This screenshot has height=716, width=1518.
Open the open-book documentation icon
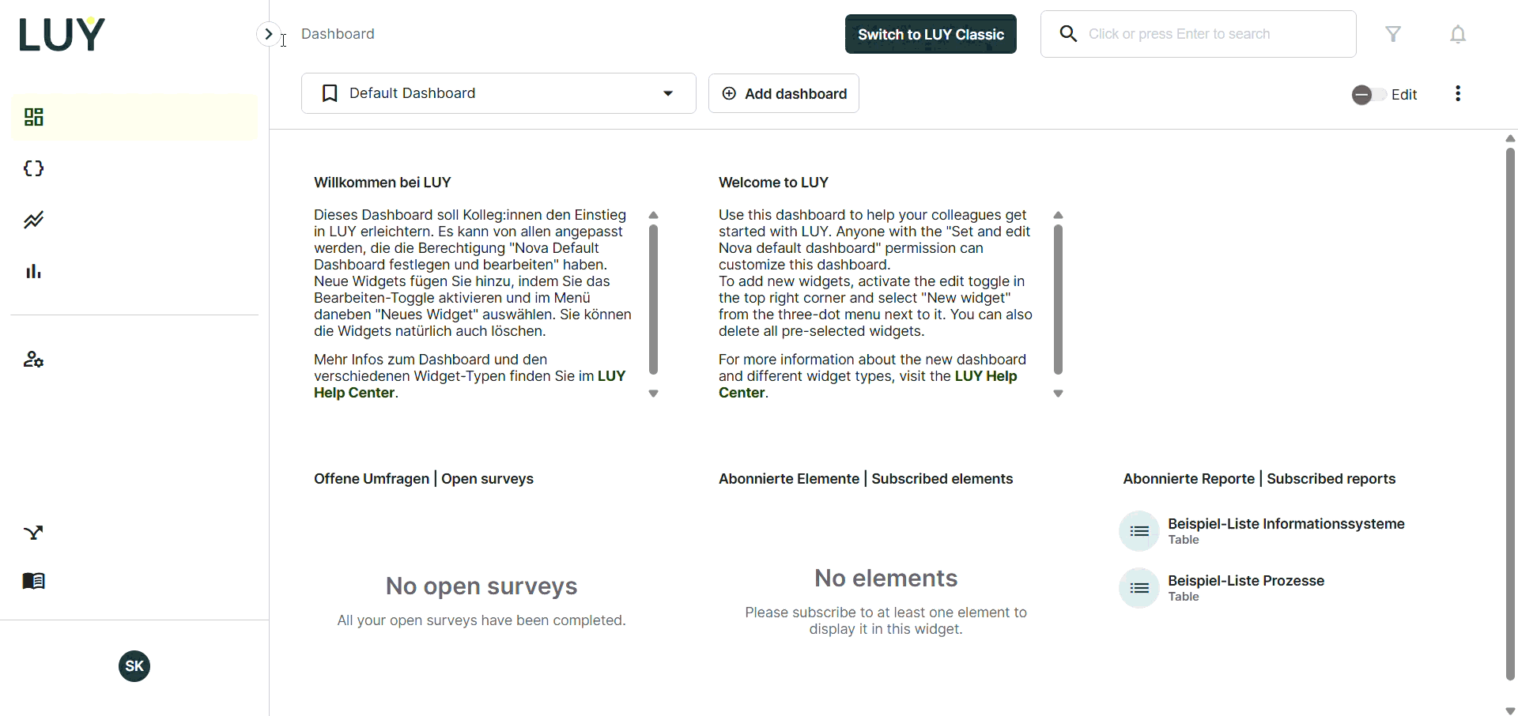pos(33,581)
